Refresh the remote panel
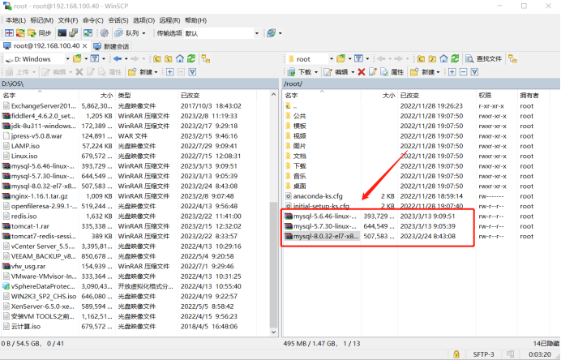 [x=455, y=58]
